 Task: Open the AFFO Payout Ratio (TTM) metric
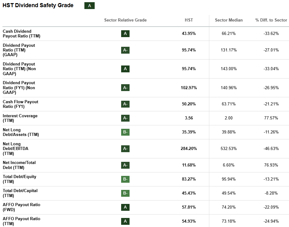(x=21, y=221)
